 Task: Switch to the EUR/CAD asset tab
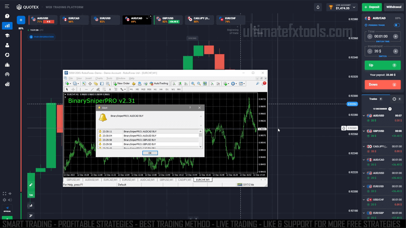75,20
